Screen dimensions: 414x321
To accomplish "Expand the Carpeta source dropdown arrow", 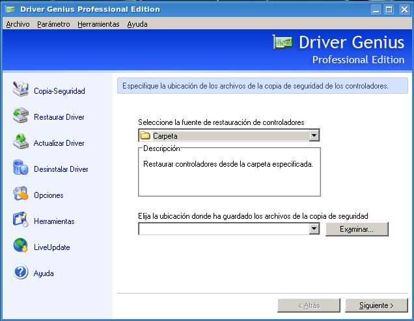I will pos(314,135).
